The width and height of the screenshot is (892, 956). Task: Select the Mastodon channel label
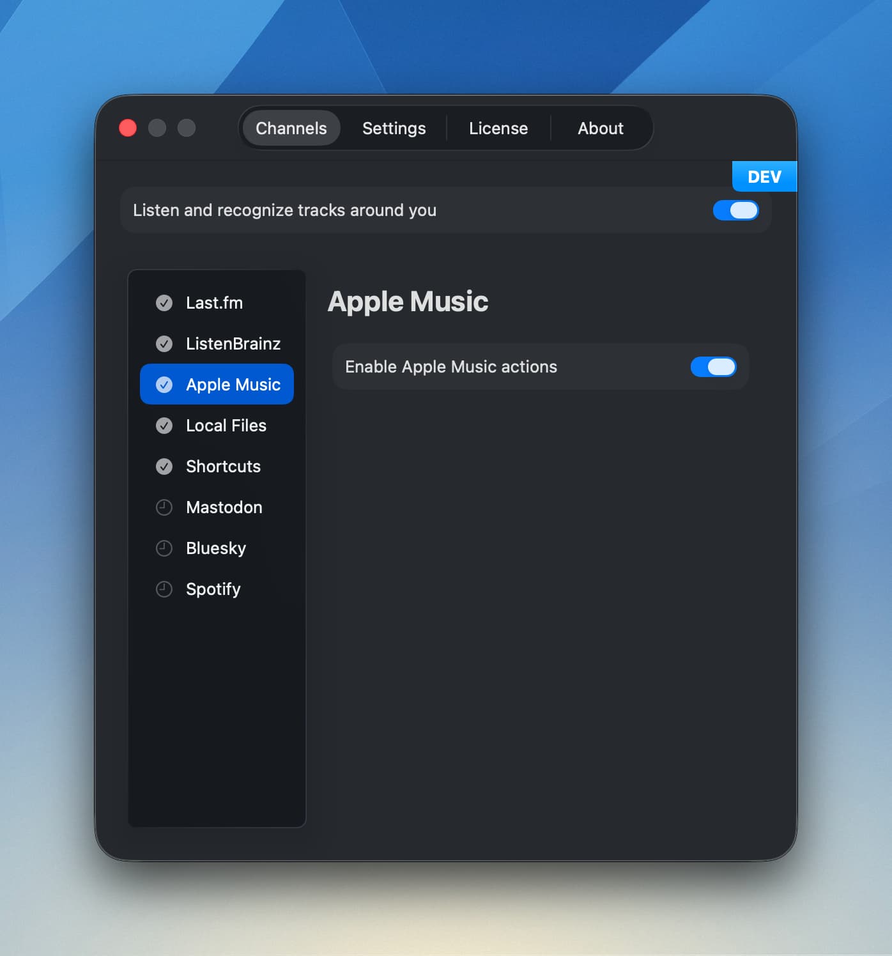click(x=224, y=507)
